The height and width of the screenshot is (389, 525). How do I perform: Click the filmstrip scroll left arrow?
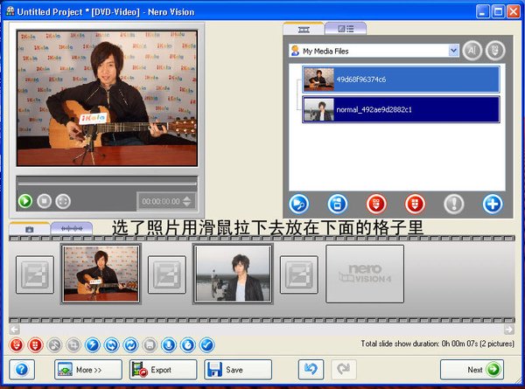tap(14, 330)
